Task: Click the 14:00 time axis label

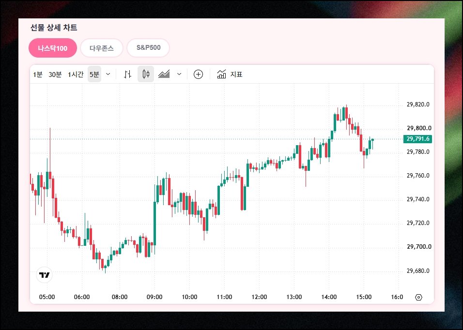Action: click(329, 297)
